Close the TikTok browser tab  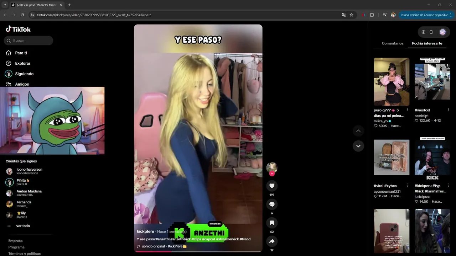coord(61,5)
